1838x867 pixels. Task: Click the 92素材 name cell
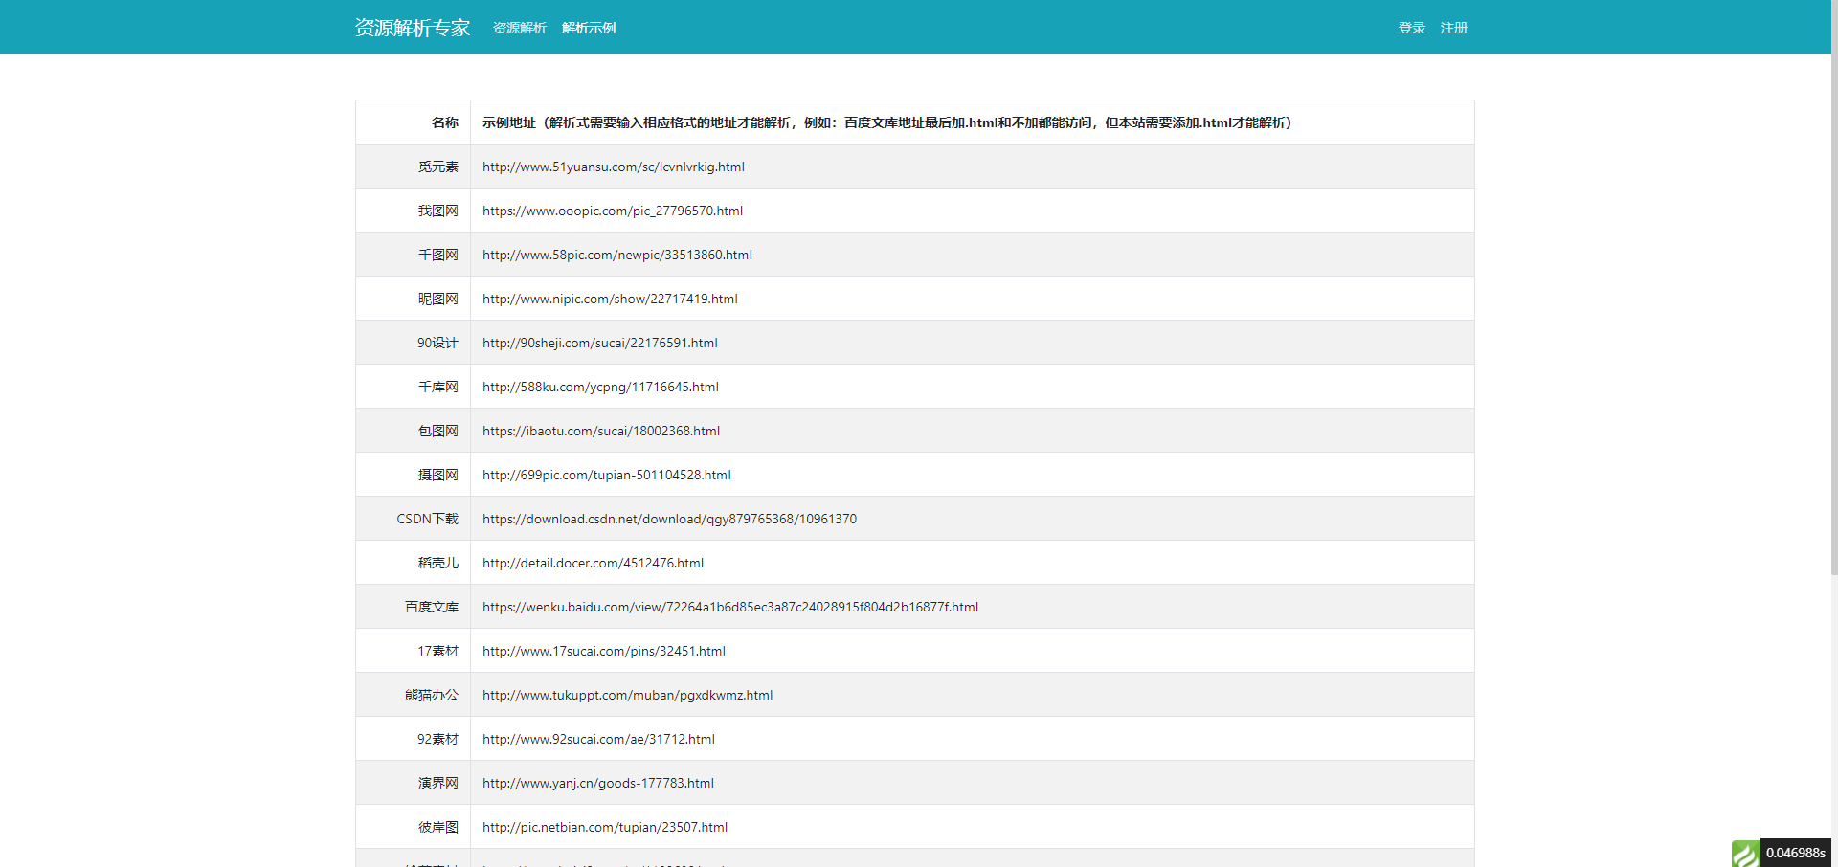coord(413,739)
